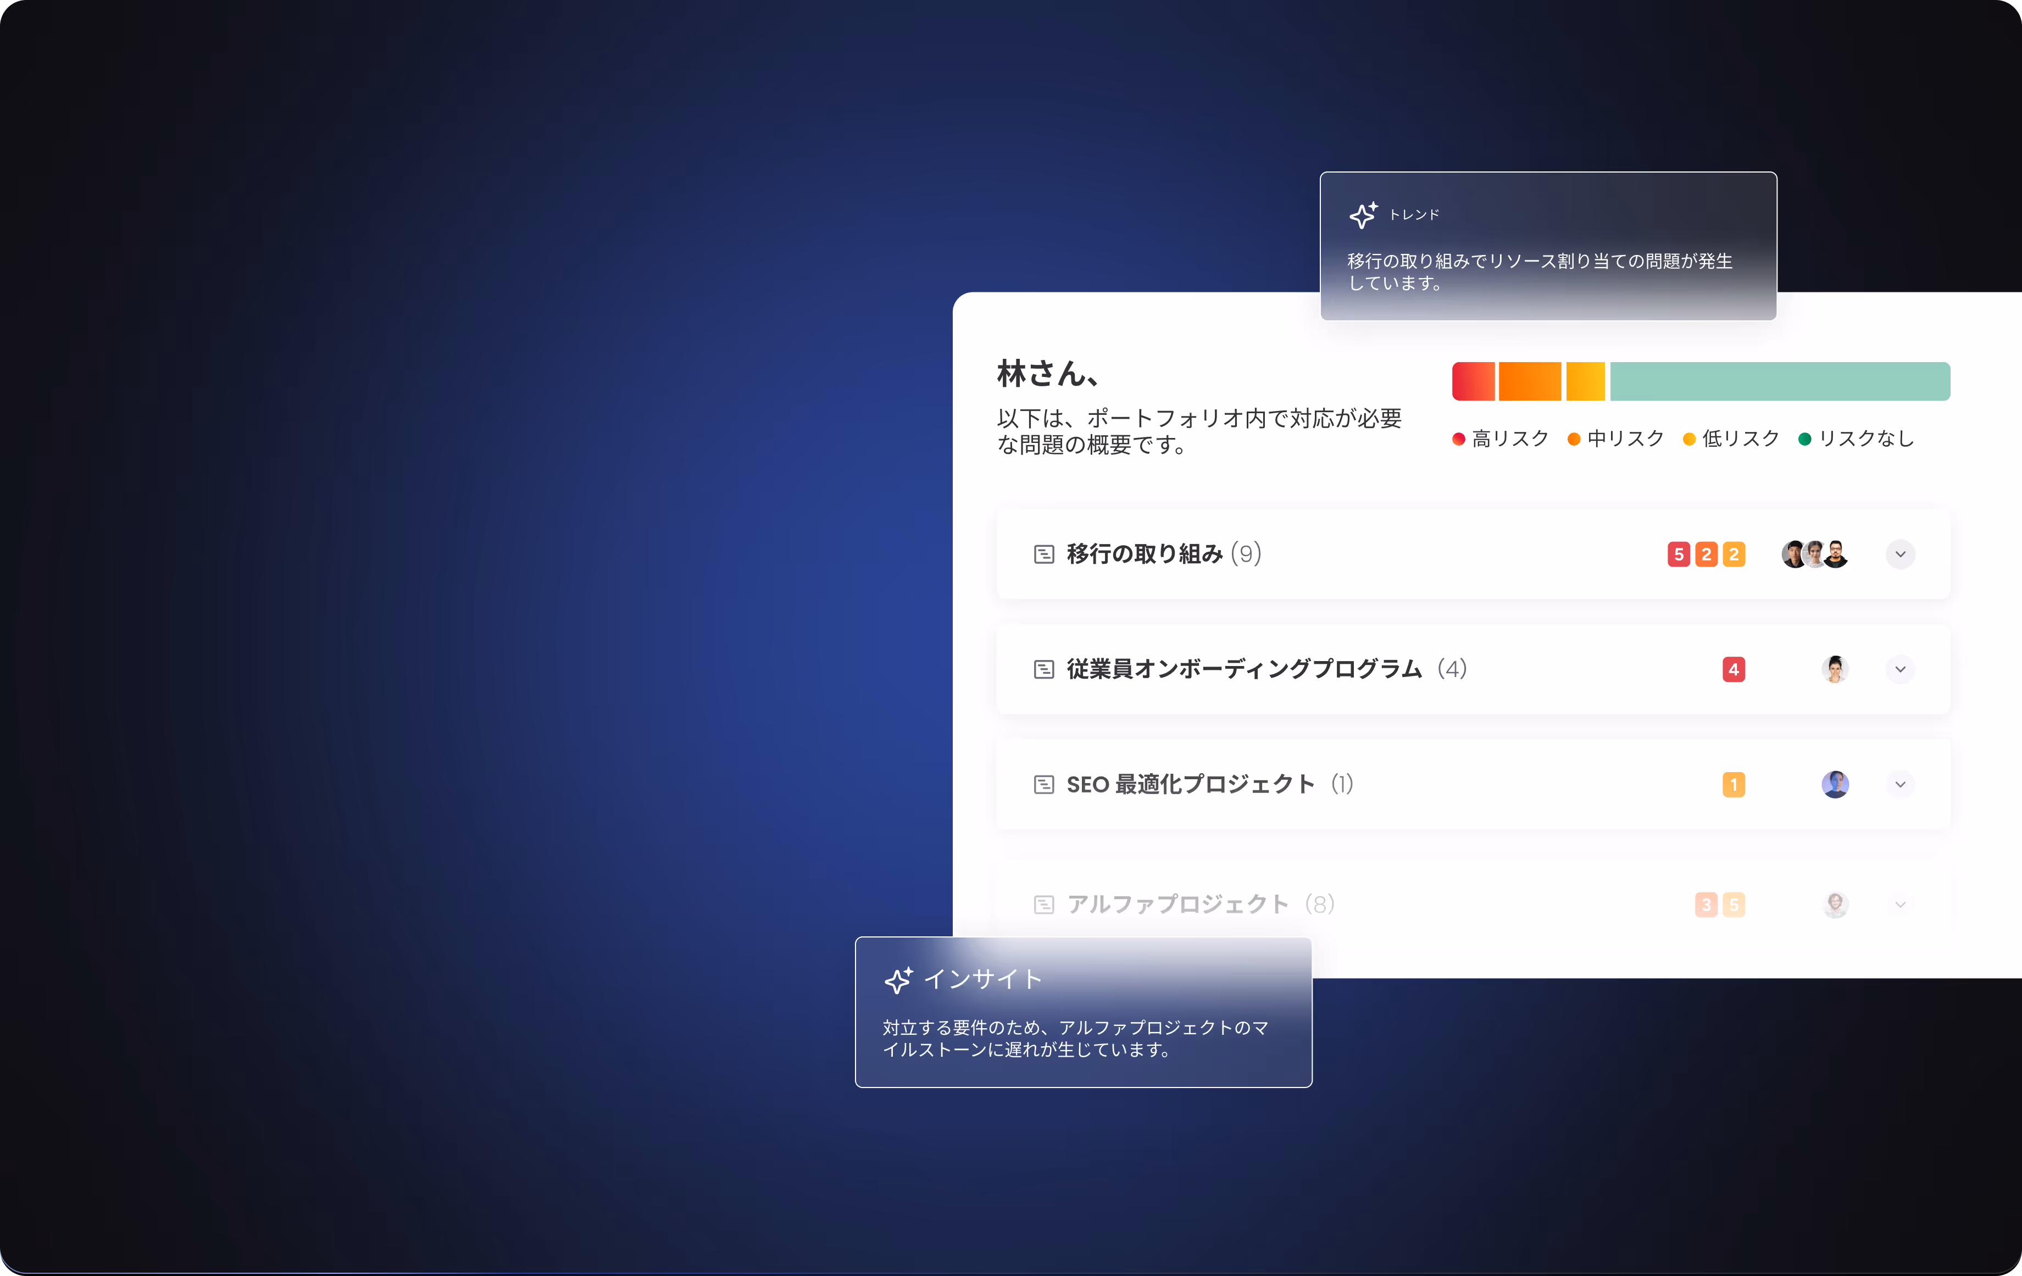Click the sparkle icon beside インサイト
This screenshot has width=2022, height=1276.
[898, 979]
